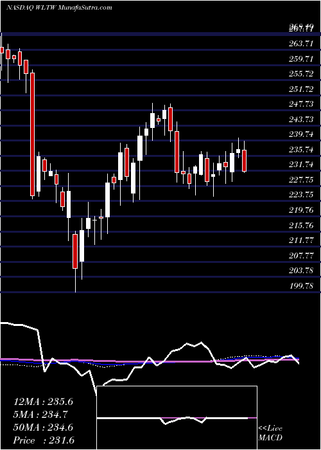Click the 259.71 price axis label
The height and width of the screenshot is (450, 321).
coord(300,59)
